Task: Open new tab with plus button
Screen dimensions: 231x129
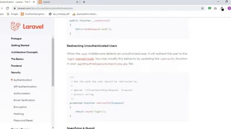Action: click(84, 2)
